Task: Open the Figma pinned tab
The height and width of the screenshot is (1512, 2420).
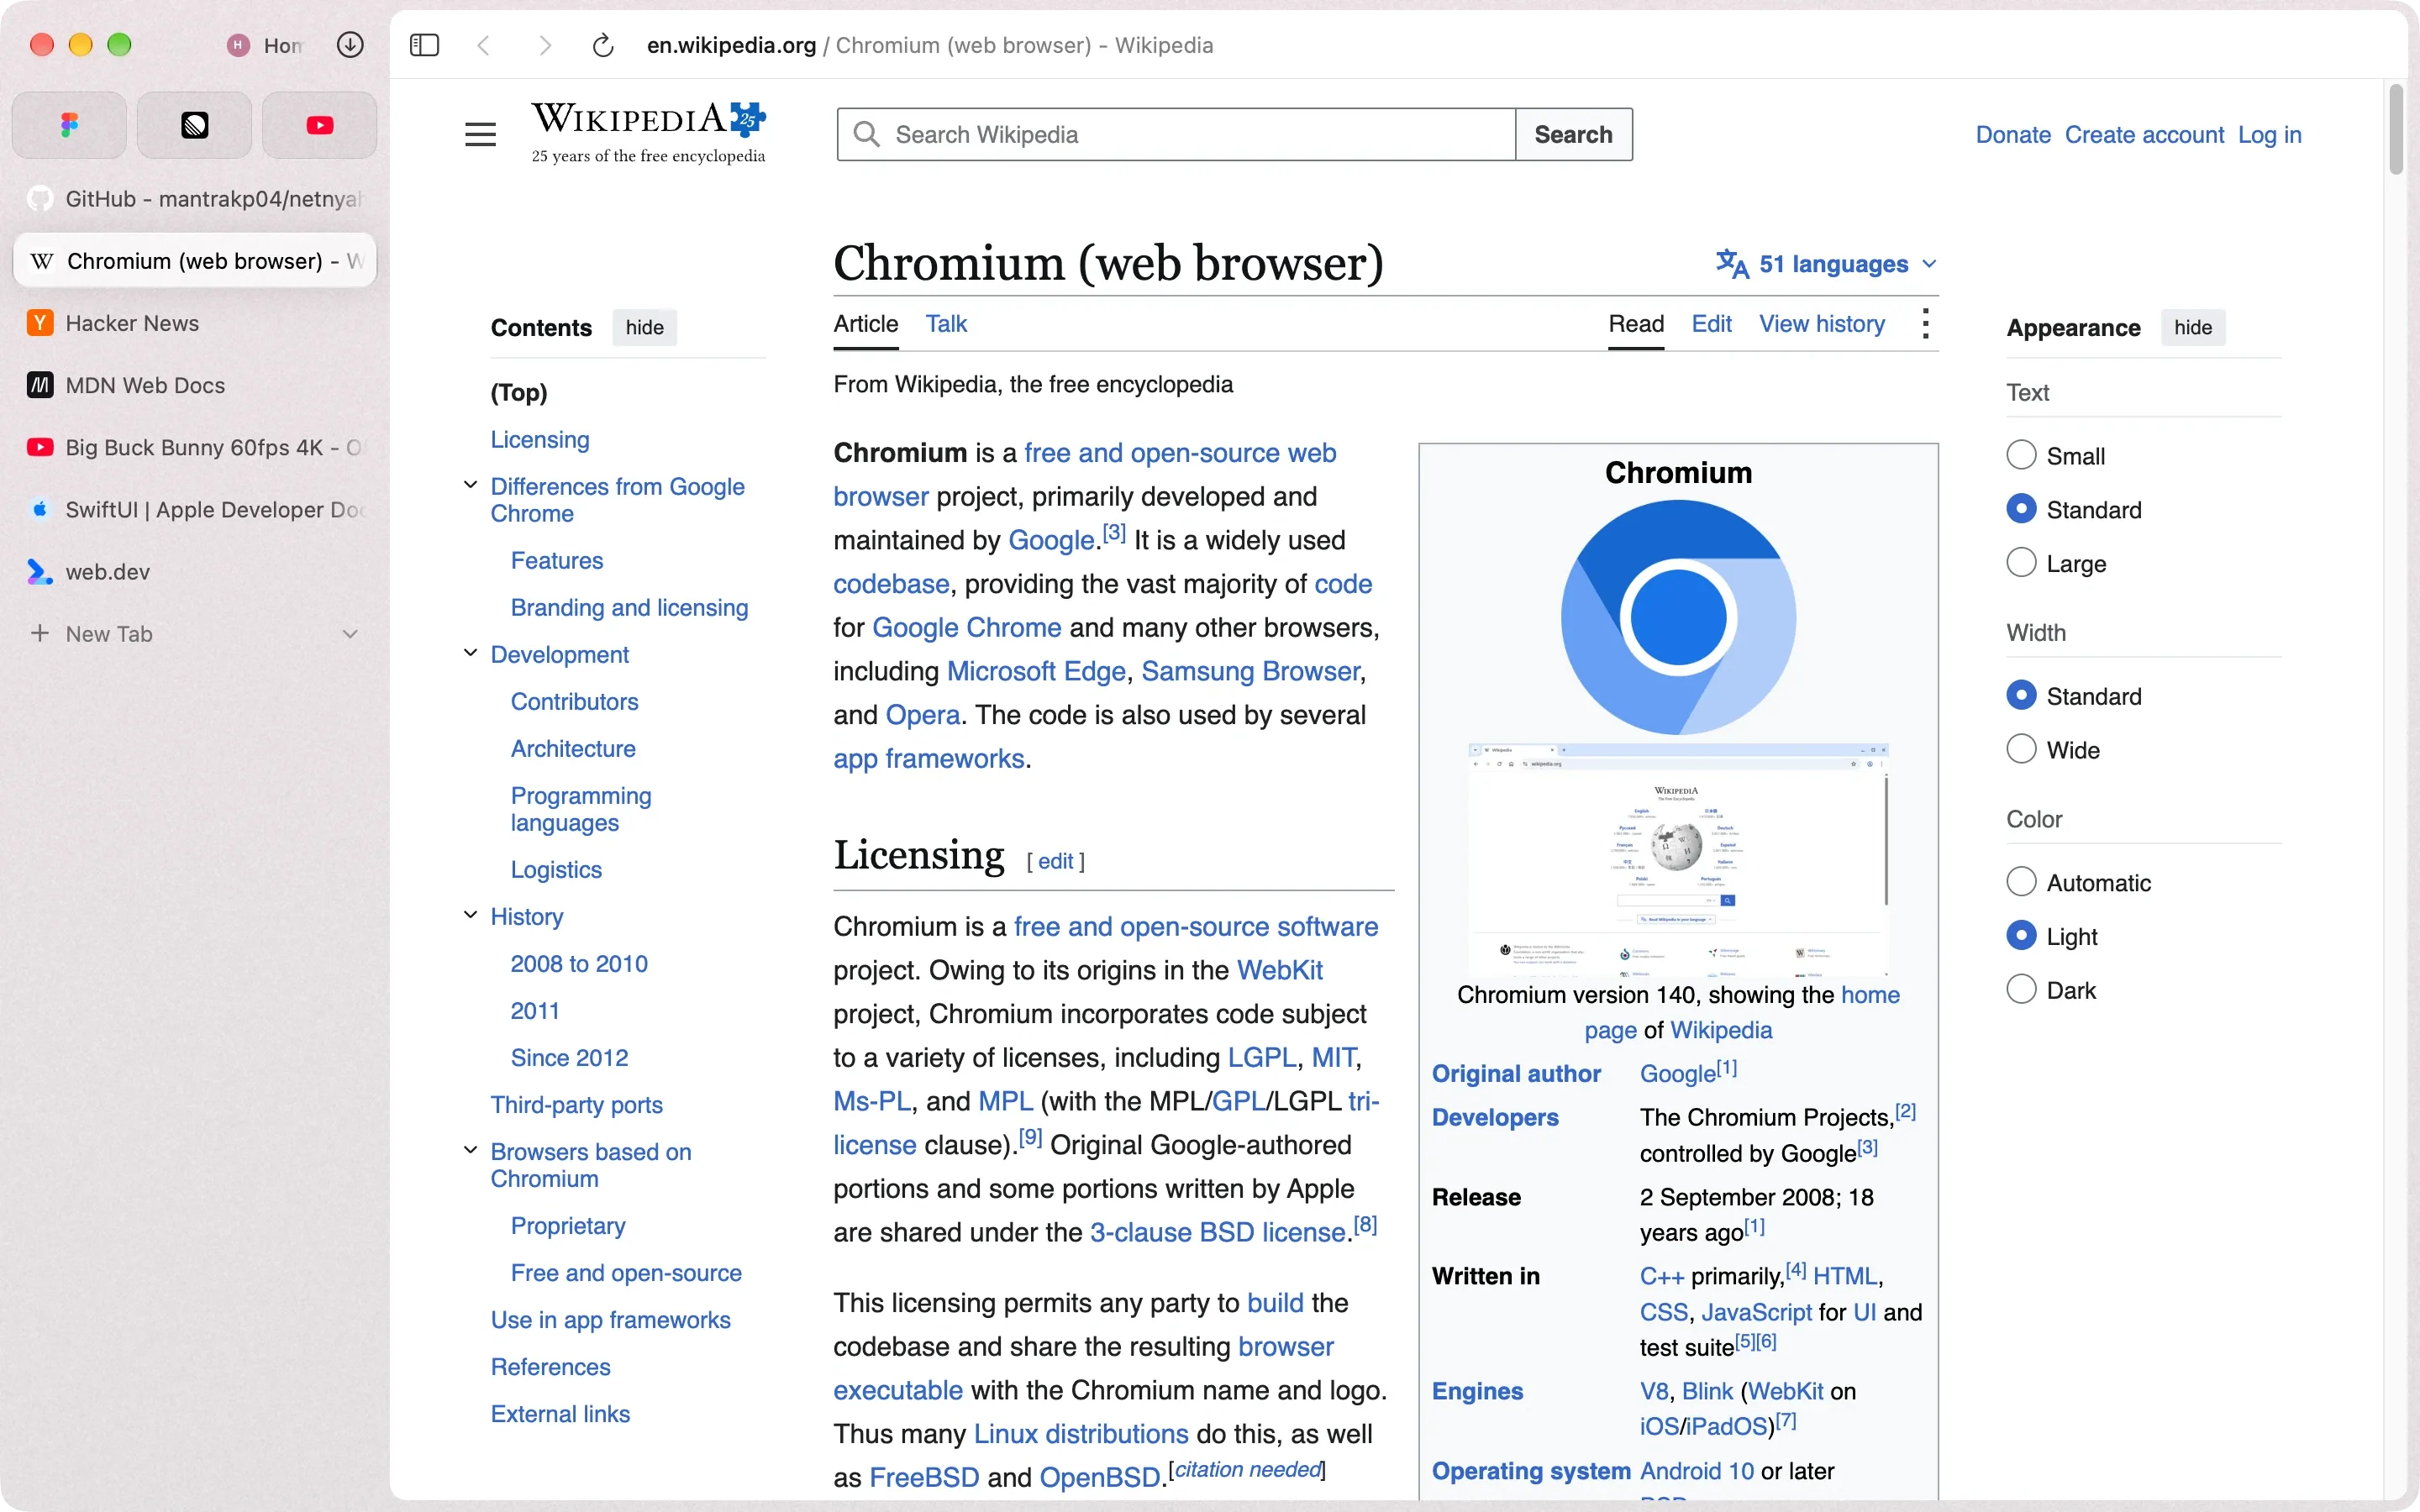Action: point(69,125)
